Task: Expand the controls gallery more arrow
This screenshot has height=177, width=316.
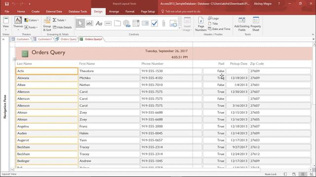Action: tap(180, 28)
